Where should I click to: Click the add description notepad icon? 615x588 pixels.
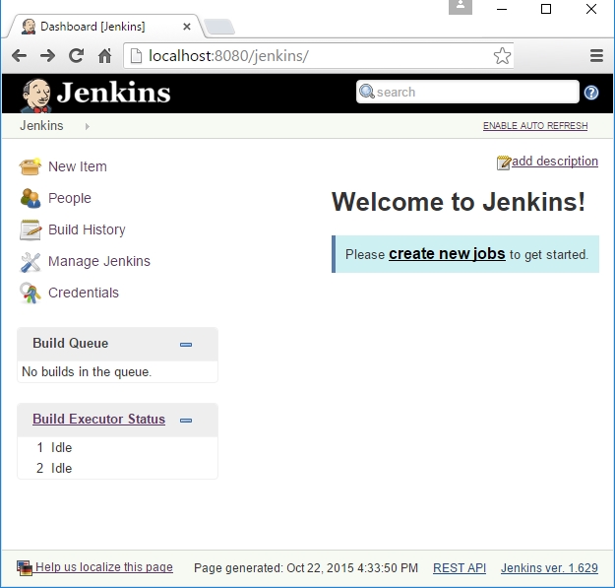click(504, 163)
